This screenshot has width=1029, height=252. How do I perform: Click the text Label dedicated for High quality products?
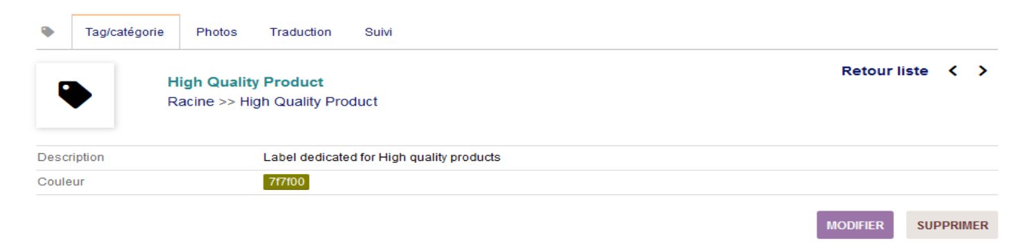(x=382, y=157)
